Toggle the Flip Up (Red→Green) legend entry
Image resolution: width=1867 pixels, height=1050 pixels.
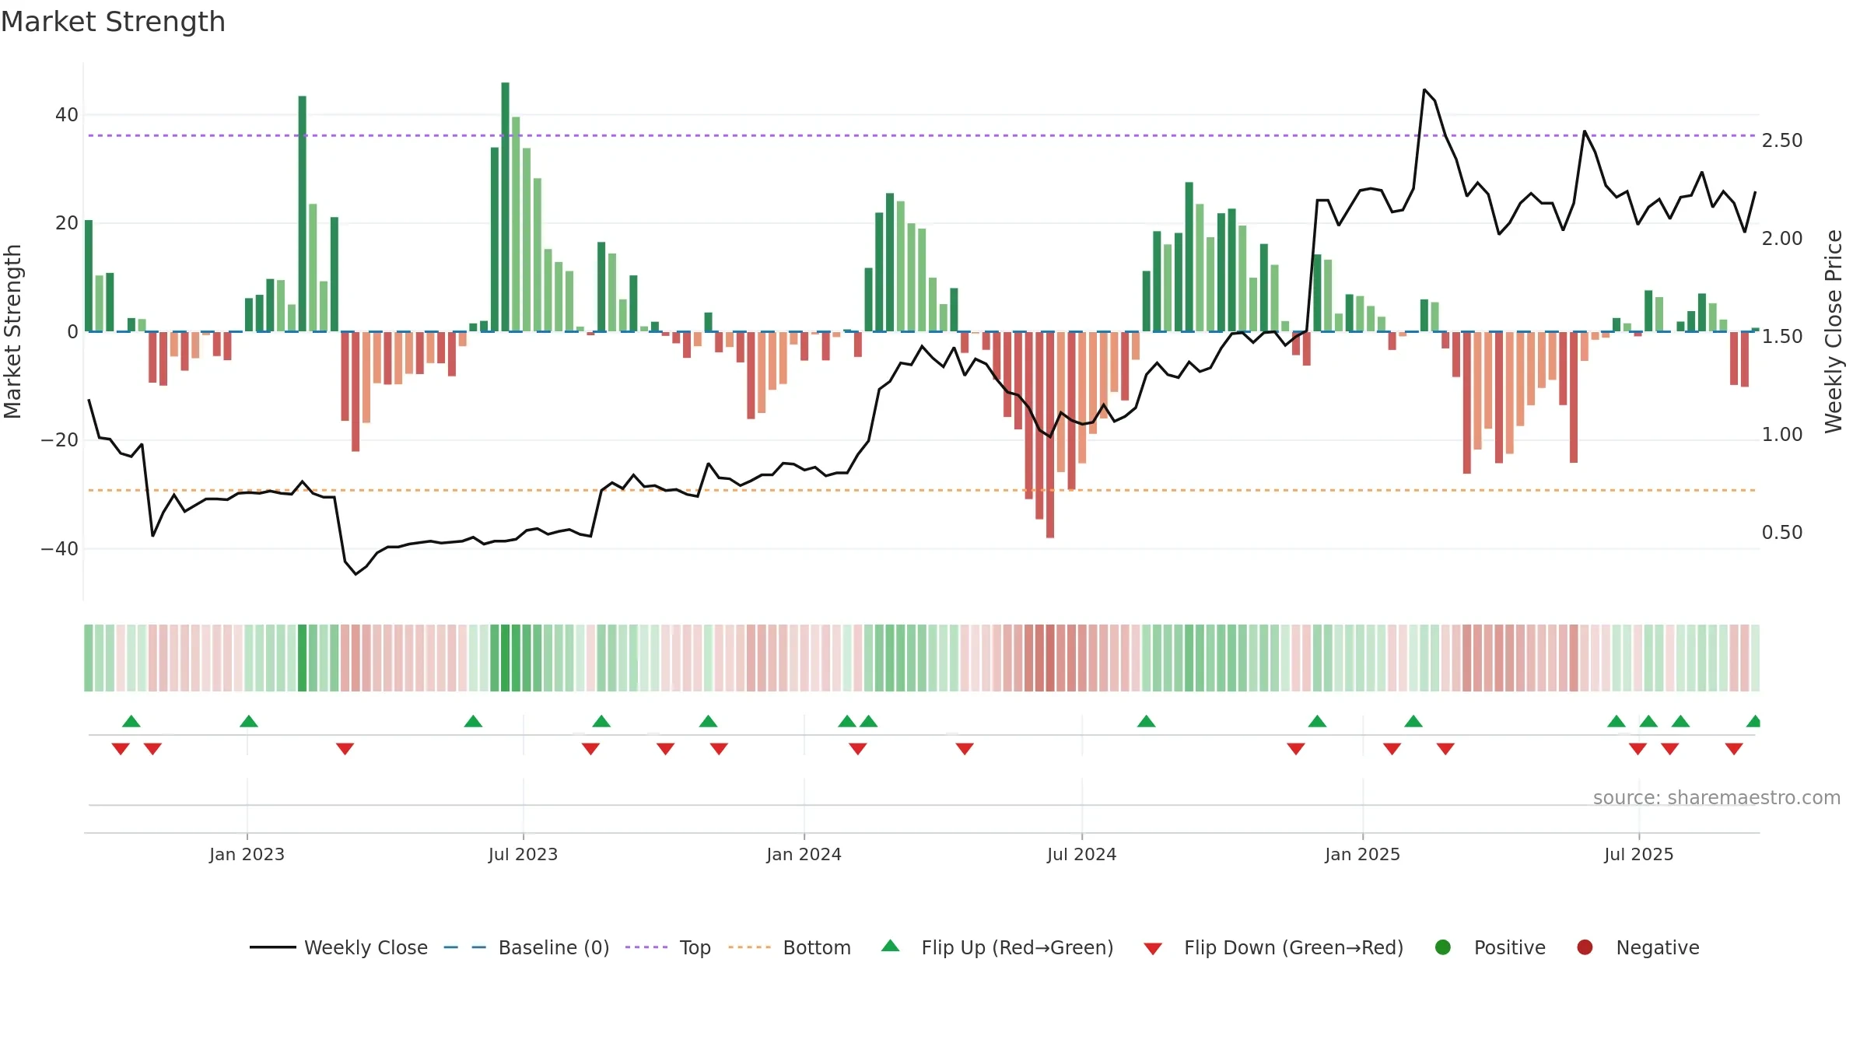[x=997, y=947]
